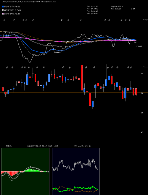Click the white DOW MT legend swatch
The height and width of the screenshot is (195, 148).
pos(3,10)
